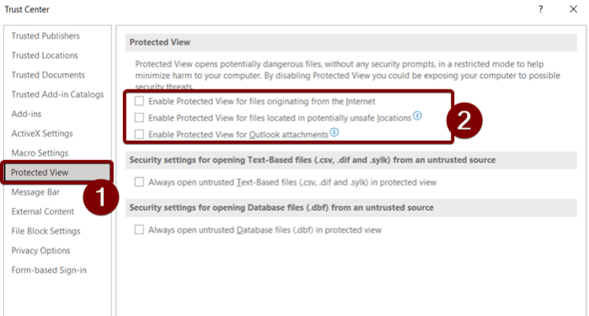Image resolution: width=589 pixels, height=316 pixels.
Task: Check Protected View for Outlook attachments
Action: click(139, 134)
